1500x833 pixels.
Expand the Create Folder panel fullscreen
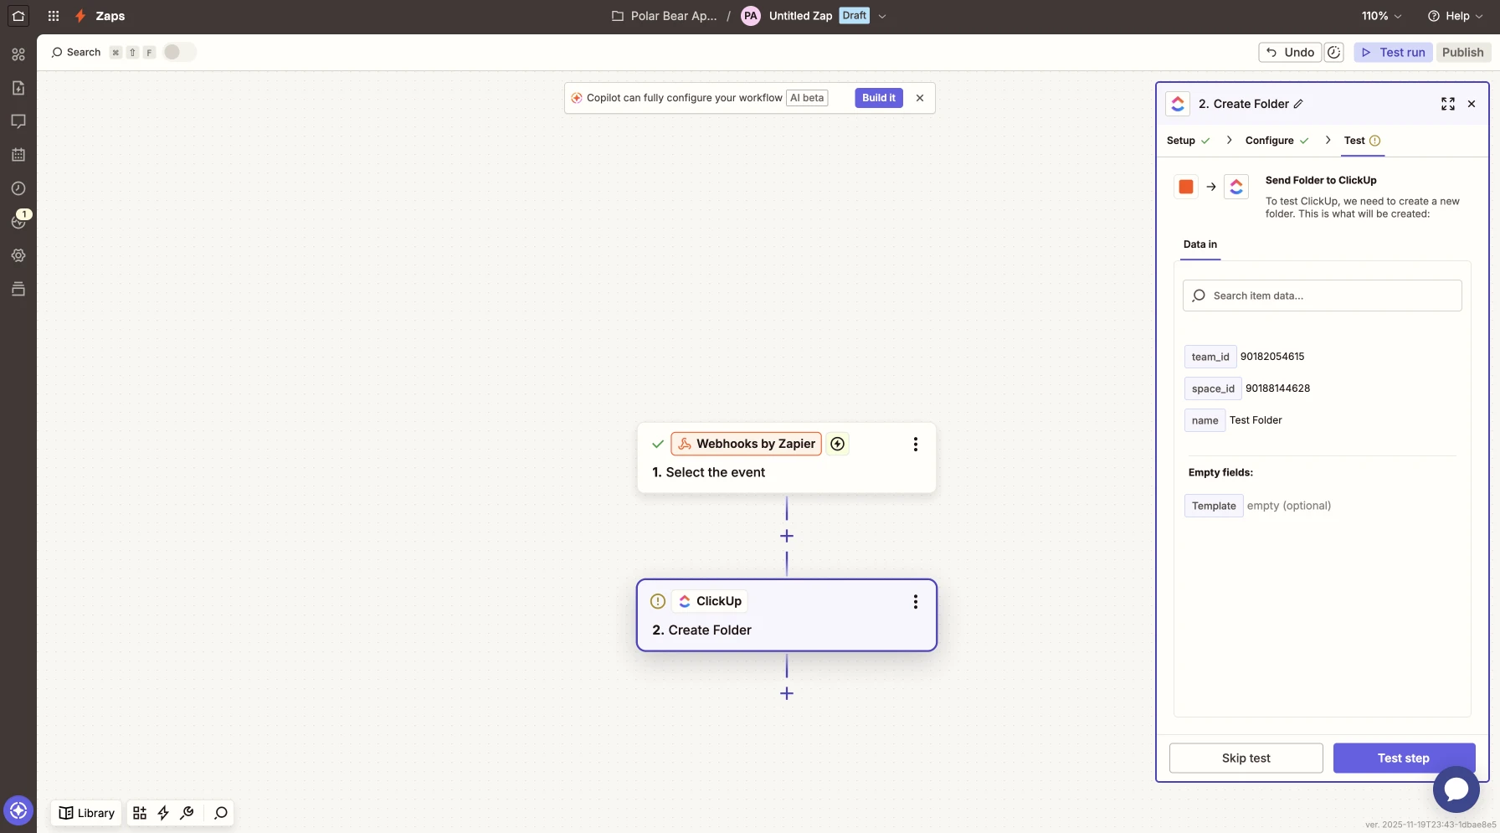click(x=1447, y=104)
